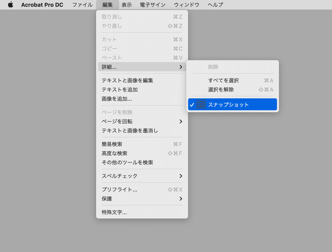Click the ⇧⌘F shortcut beside 高度な検索

point(175,153)
